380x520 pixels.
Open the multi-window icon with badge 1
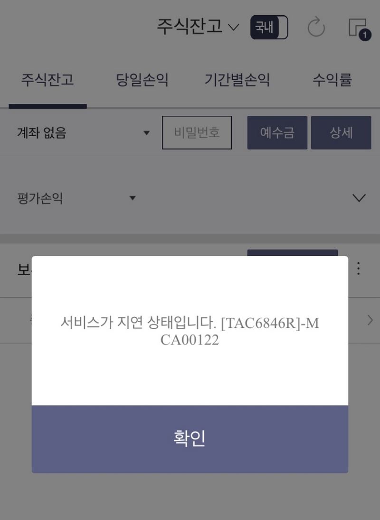360,29
